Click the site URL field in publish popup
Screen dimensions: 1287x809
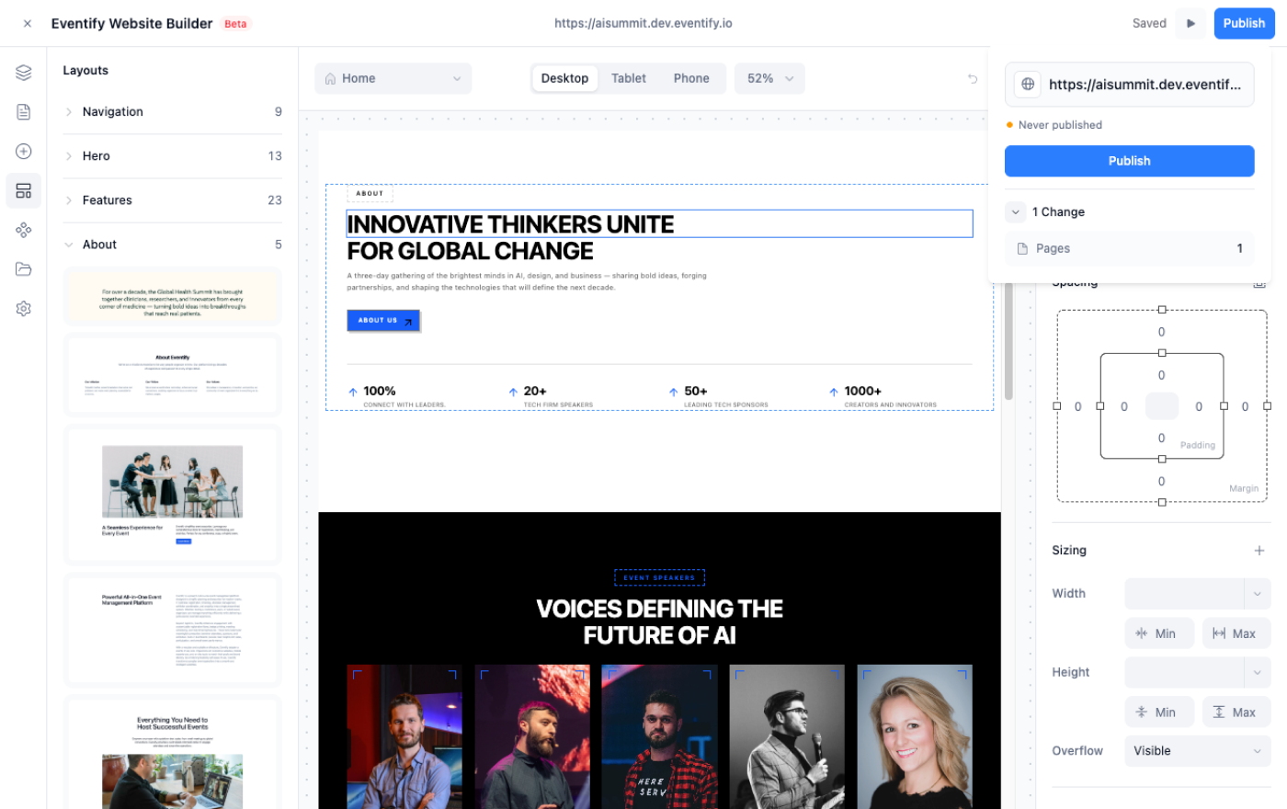coord(1129,85)
